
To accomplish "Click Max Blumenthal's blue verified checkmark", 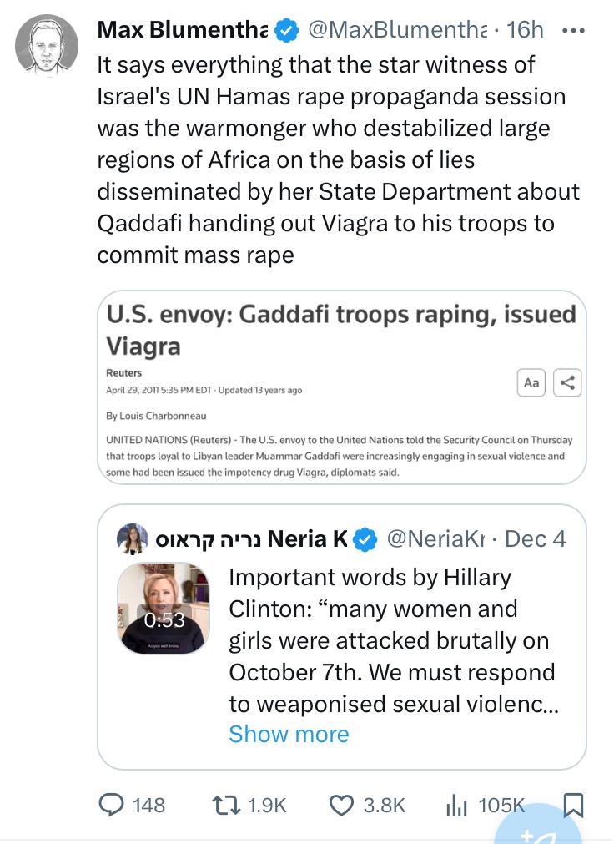I will pyautogui.click(x=286, y=30).
